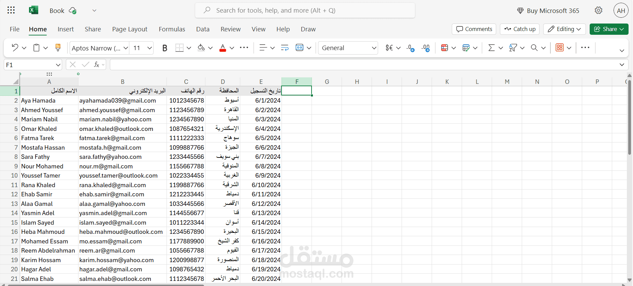Switch to the Draw tab
The image size is (633, 286).
click(308, 29)
